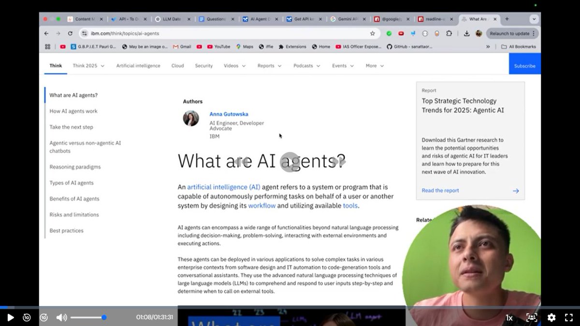Open the Gmail bookmark
580x326 pixels.
181,47
